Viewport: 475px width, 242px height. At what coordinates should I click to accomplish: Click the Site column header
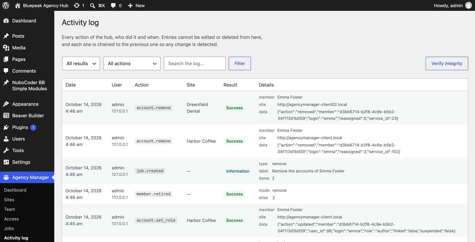[x=191, y=85]
